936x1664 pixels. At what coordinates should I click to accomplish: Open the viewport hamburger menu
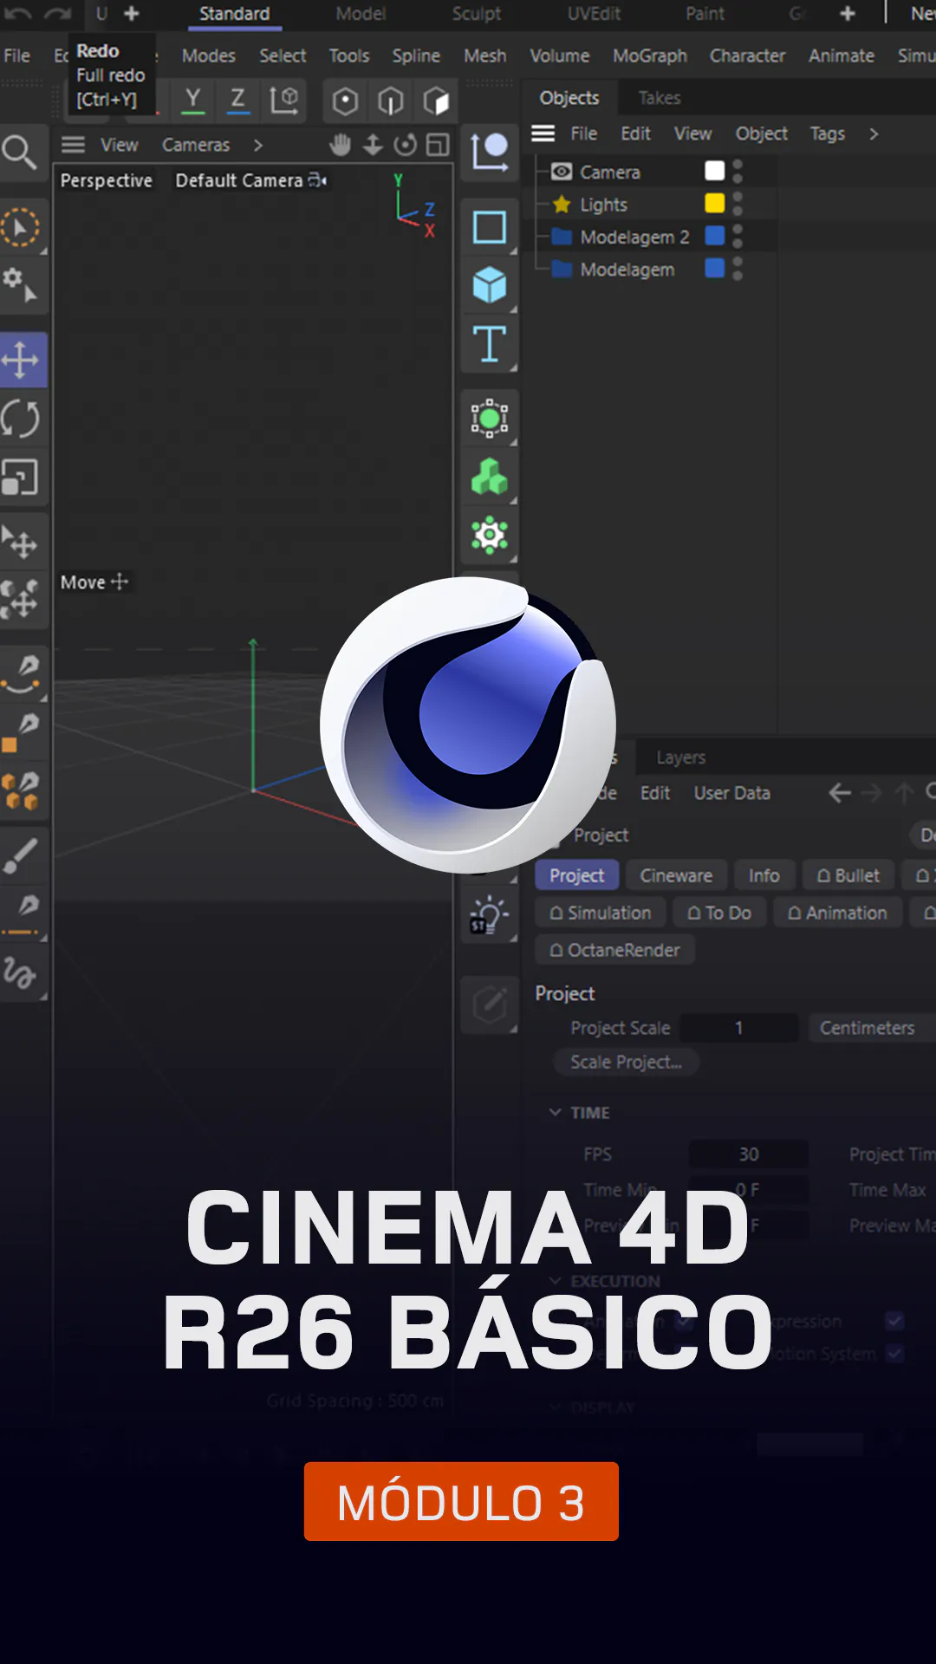pyautogui.click(x=73, y=145)
